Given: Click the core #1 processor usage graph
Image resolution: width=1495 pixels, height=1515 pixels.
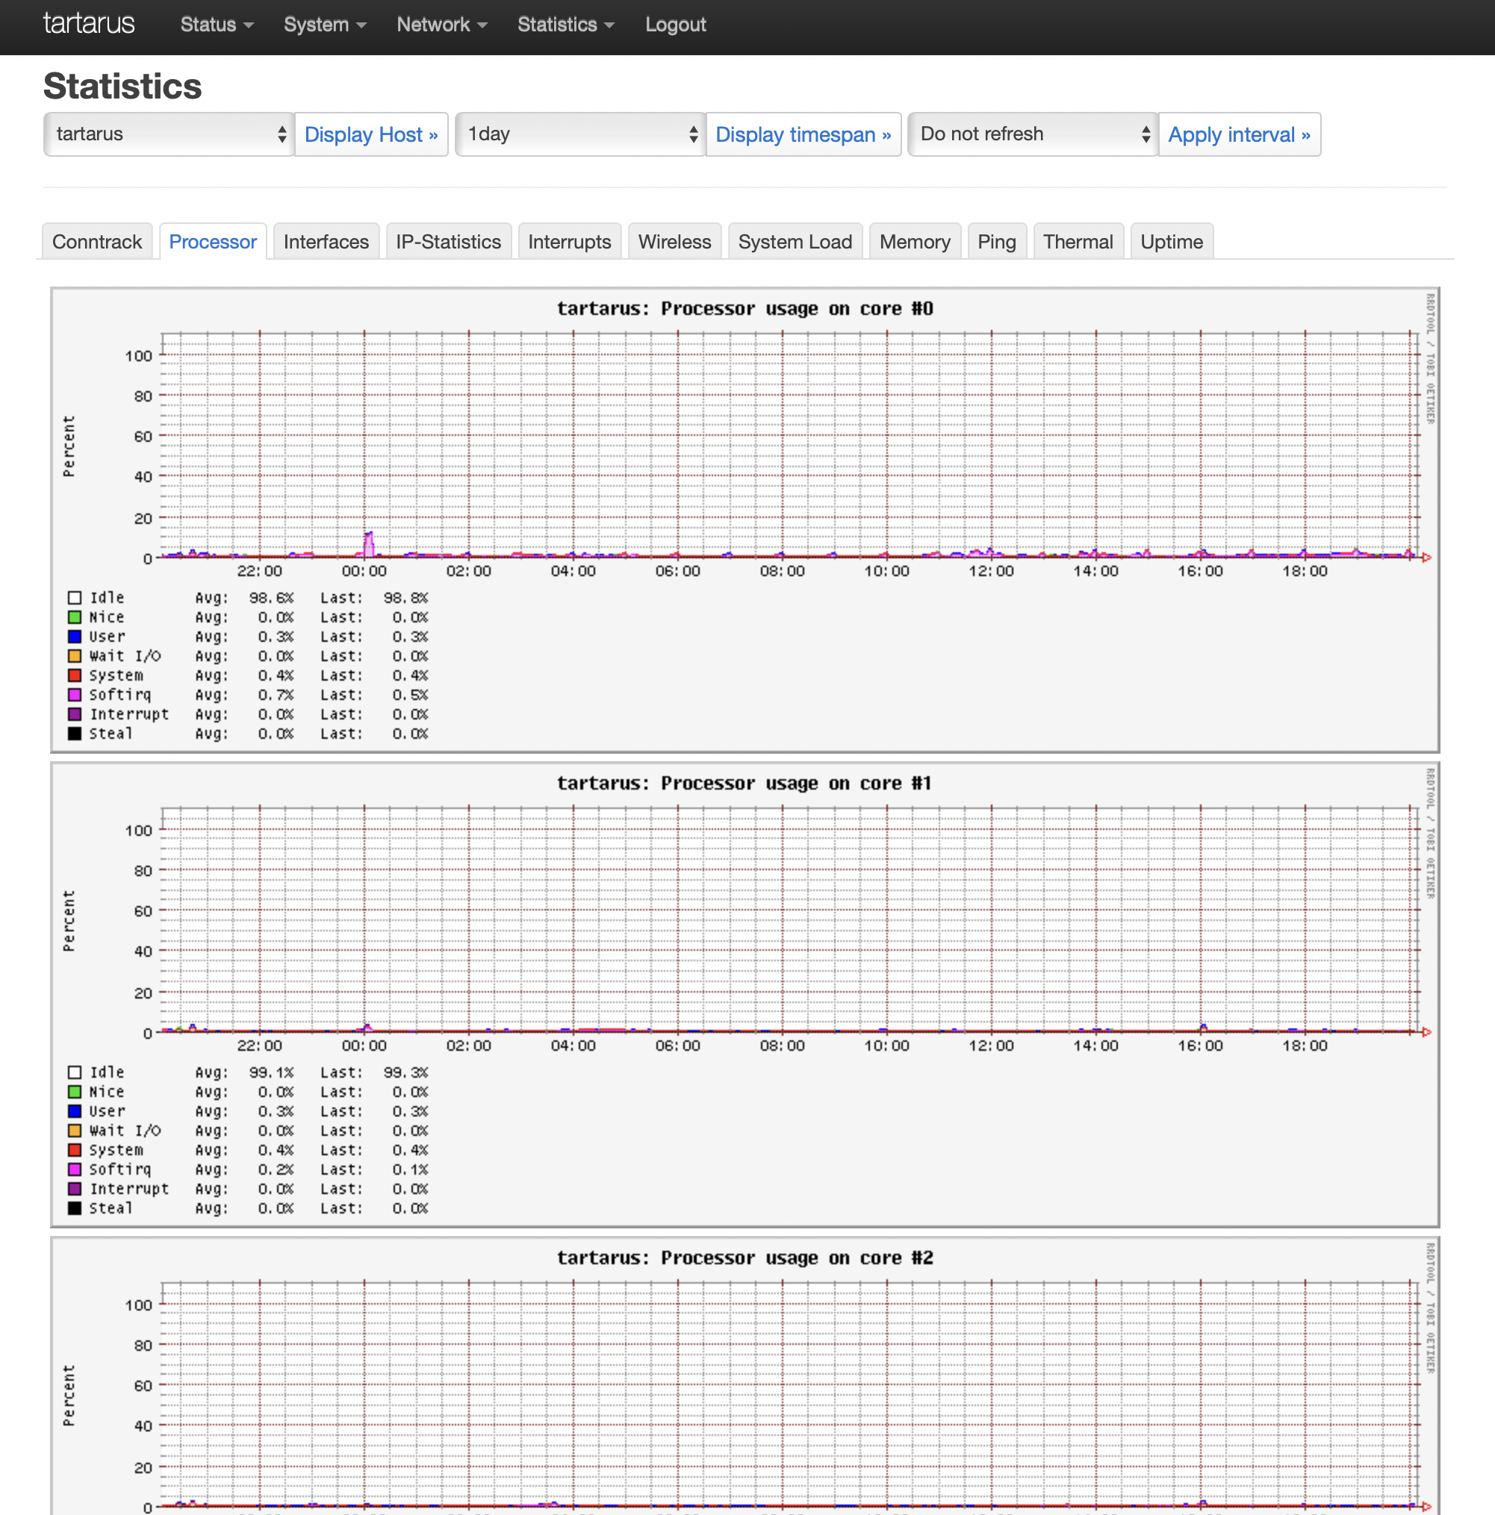Looking at the screenshot, I should point(745,994).
